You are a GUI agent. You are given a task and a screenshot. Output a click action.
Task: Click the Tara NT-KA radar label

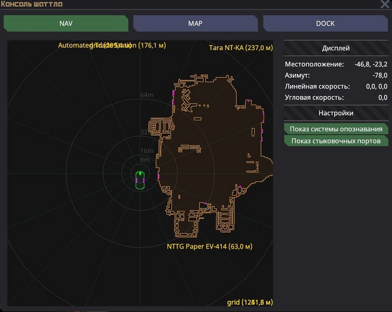point(241,47)
